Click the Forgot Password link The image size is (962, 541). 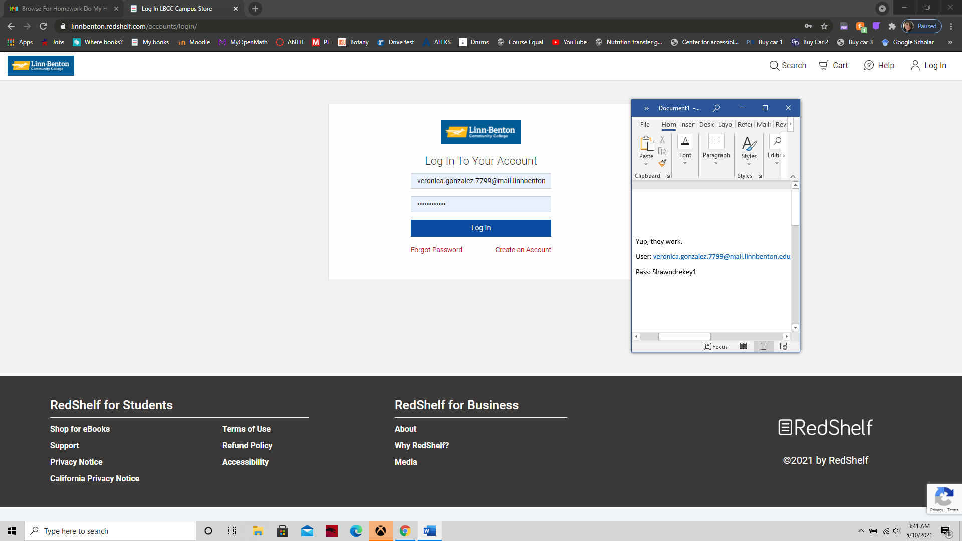[436, 250]
